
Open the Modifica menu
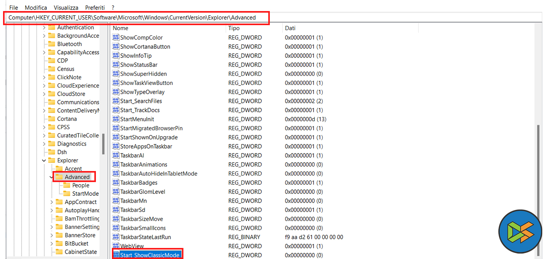tap(36, 8)
